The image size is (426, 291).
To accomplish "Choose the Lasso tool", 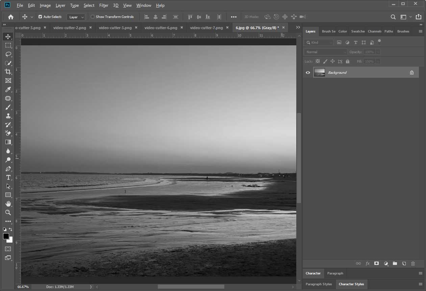I will coord(8,54).
